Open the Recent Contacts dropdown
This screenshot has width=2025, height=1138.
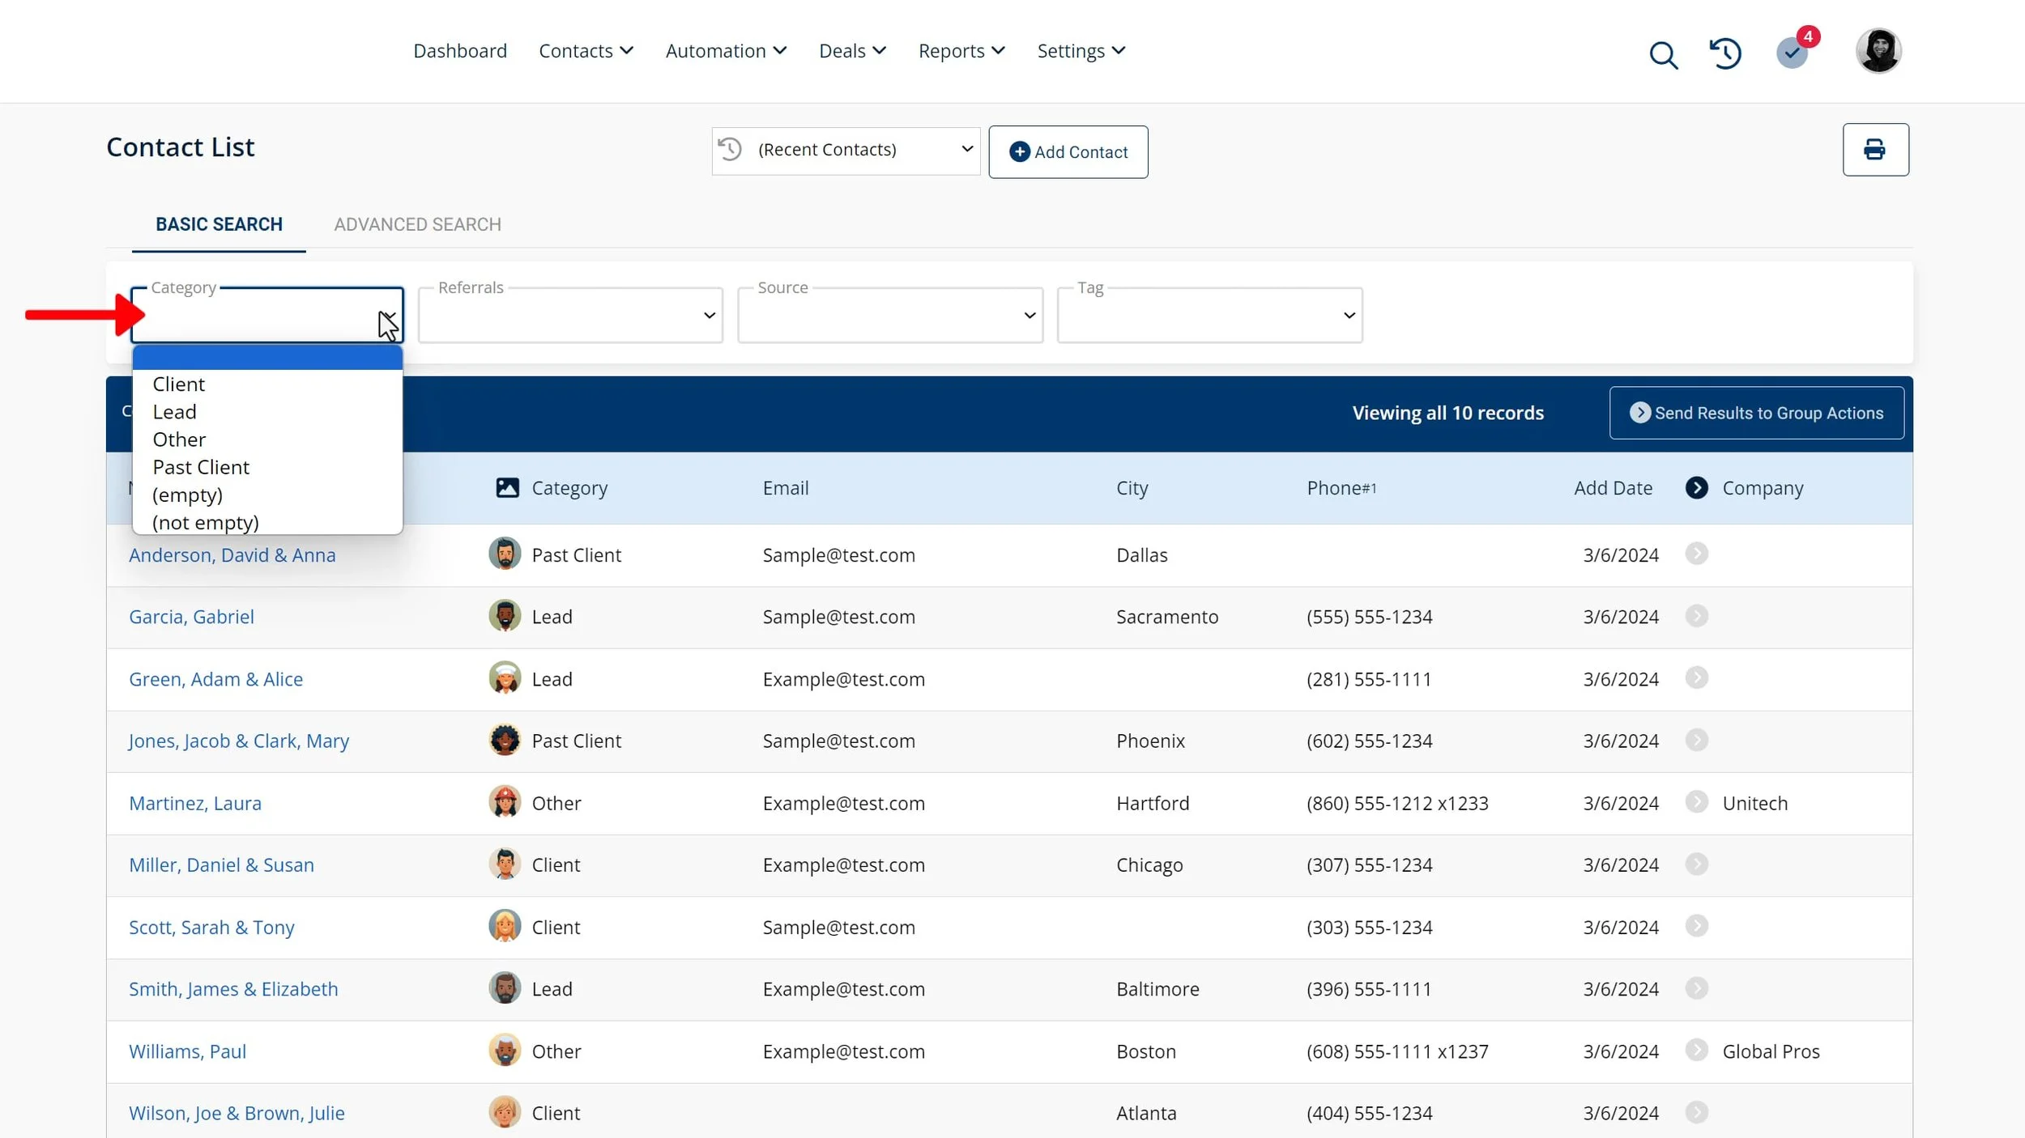pos(846,151)
